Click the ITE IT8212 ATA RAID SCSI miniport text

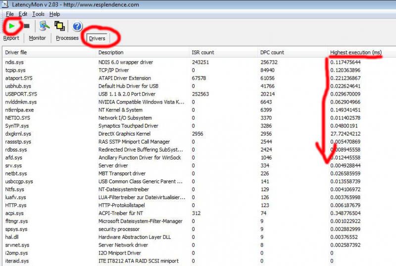click(139, 261)
